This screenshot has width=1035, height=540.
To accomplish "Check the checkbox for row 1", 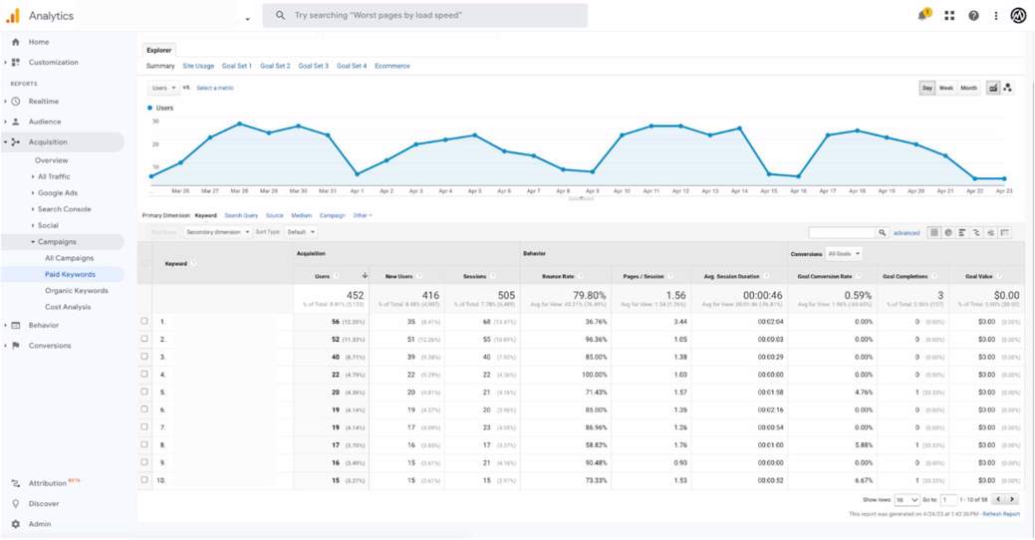I will pos(145,322).
